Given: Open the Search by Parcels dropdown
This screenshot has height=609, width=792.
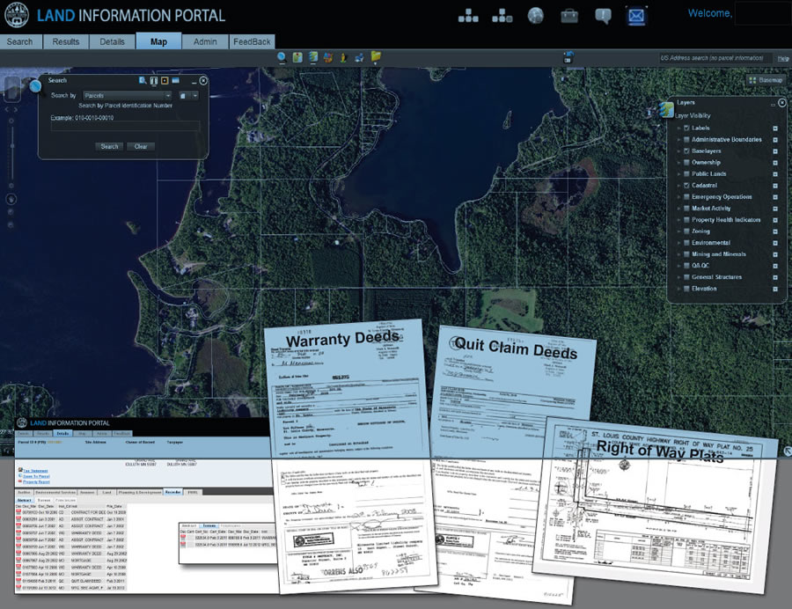Looking at the screenshot, I should click(168, 96).
